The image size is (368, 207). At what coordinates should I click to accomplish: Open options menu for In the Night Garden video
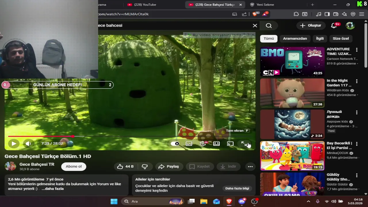click(x=356, y=81)
